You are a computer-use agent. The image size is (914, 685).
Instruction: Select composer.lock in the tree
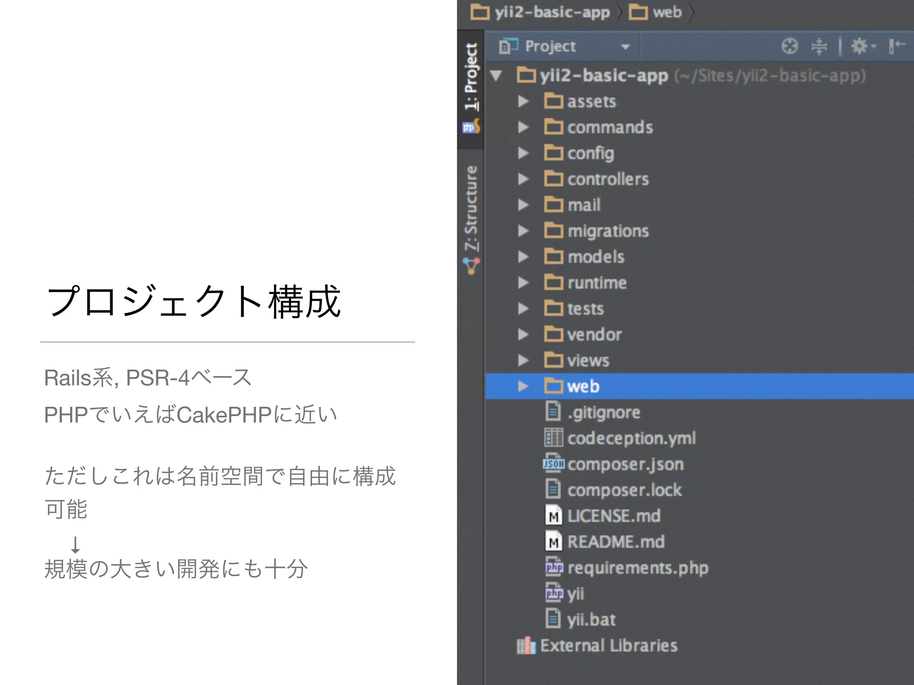point(624,490)
